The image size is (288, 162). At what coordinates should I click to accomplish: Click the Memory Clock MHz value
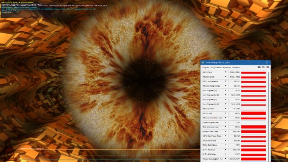pyautogui.click(x=235, y=77)
